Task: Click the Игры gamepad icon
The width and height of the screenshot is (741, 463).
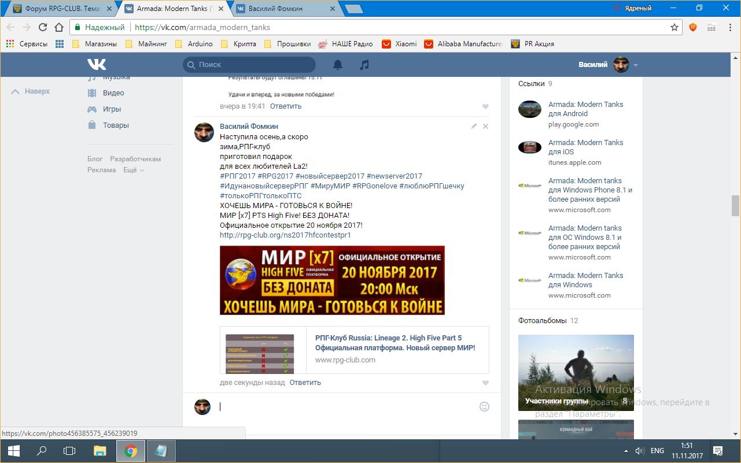Action: pos(92,109)
